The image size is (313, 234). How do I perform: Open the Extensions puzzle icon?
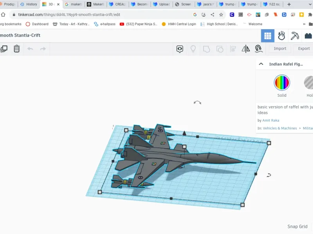(x=310, y=14)
